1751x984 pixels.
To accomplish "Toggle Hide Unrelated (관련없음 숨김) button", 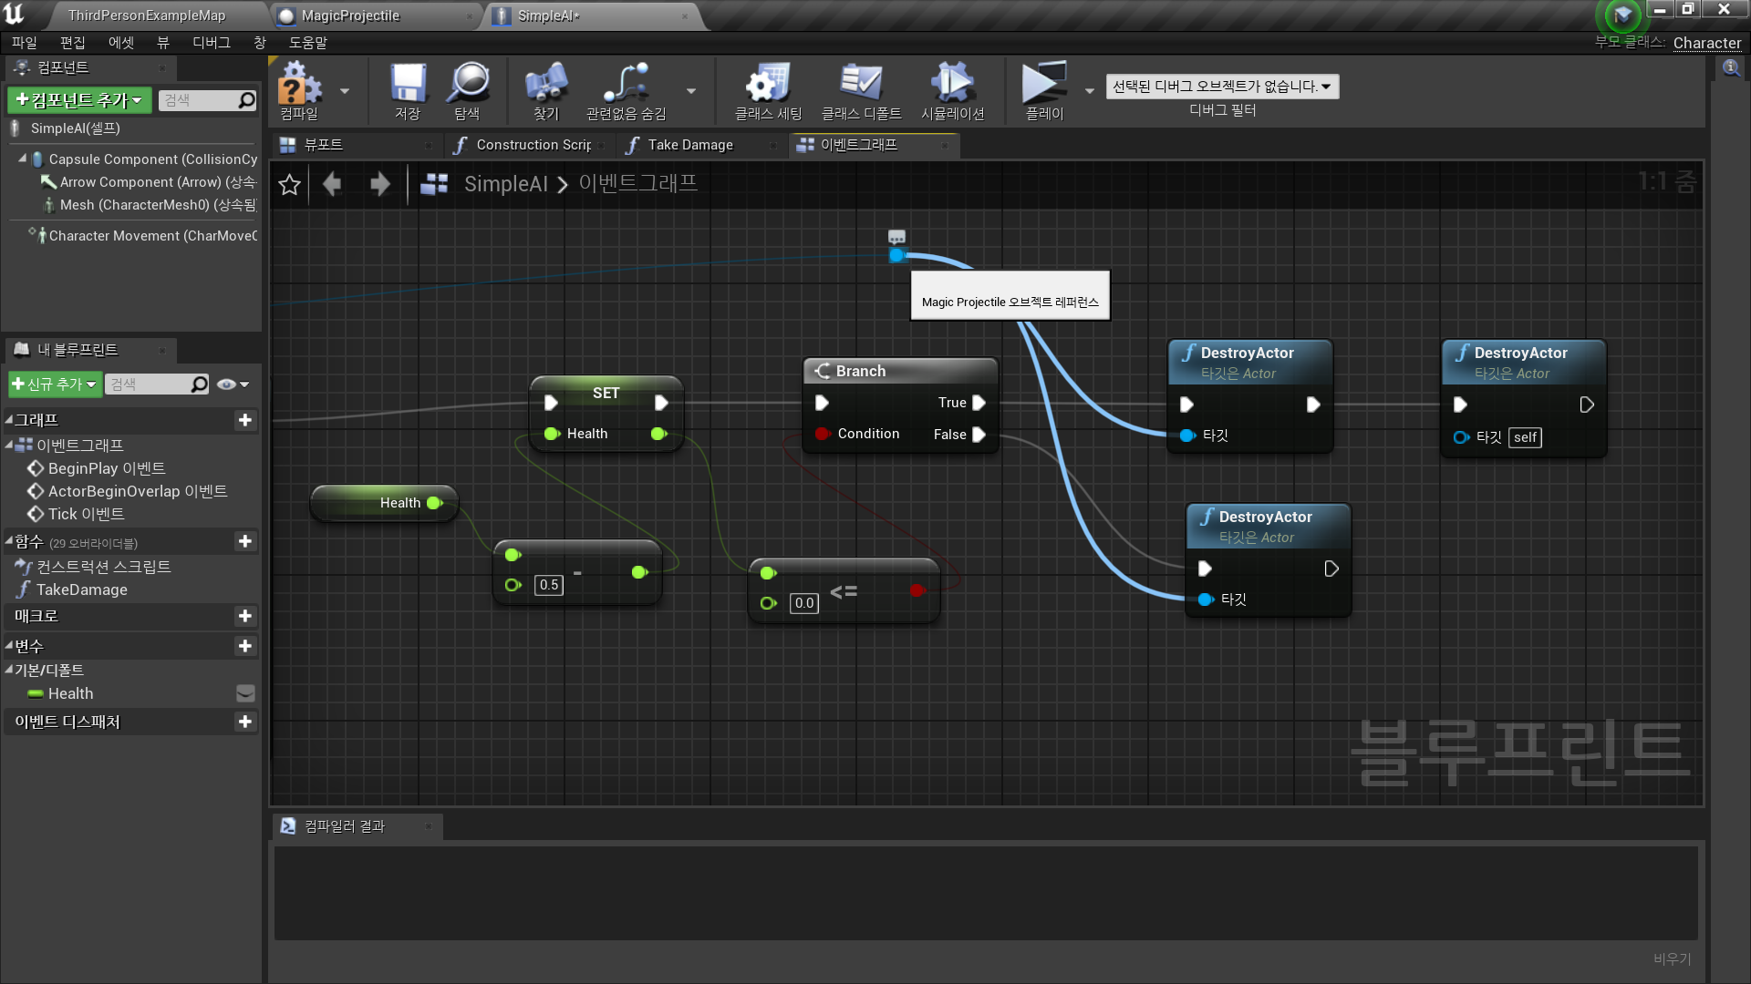I will [x=626, y=85].
